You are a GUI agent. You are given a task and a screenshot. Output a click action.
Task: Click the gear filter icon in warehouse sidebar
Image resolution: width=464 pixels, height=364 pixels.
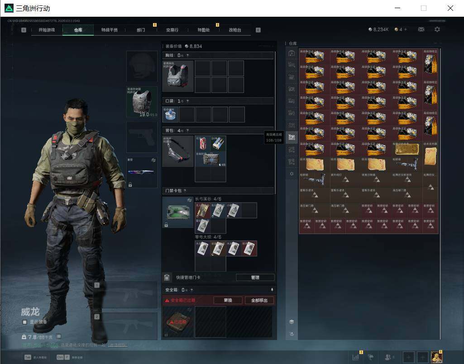point(292,174)
